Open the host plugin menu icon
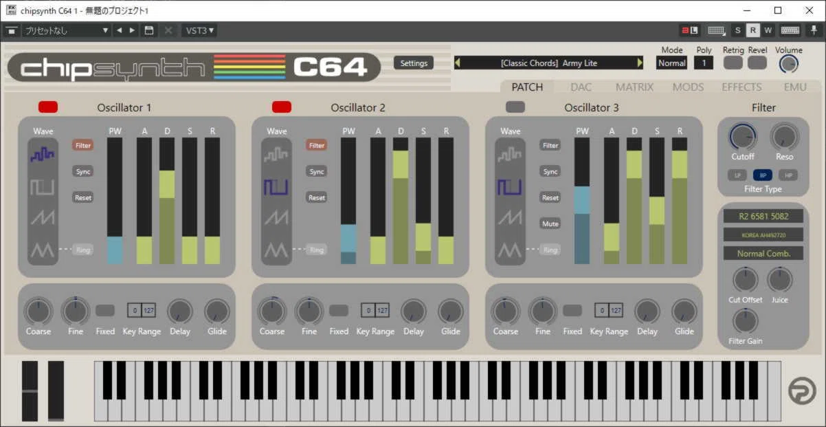The height and width of the screenshot is (427, 826). click(x=11, y=30)
